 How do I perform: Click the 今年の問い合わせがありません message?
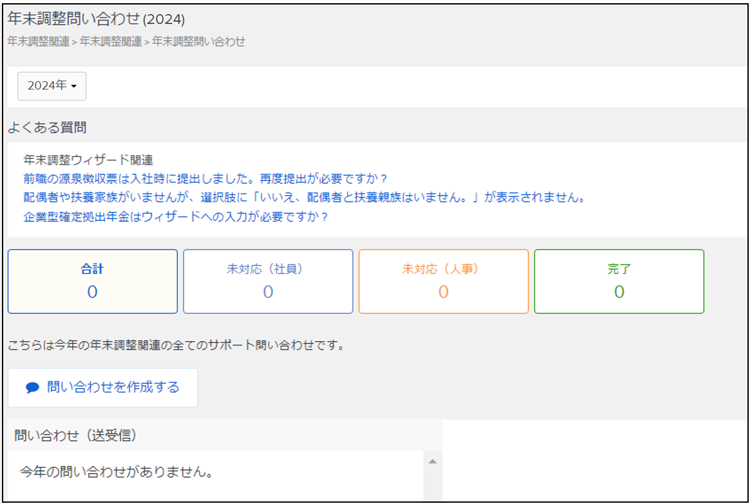117,472
